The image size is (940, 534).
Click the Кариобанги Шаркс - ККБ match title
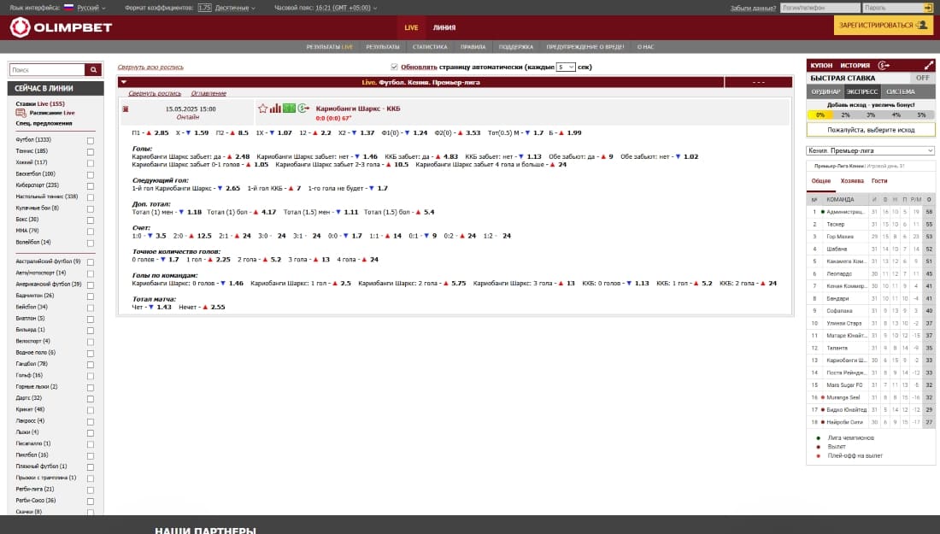click(x=358, y=109)
